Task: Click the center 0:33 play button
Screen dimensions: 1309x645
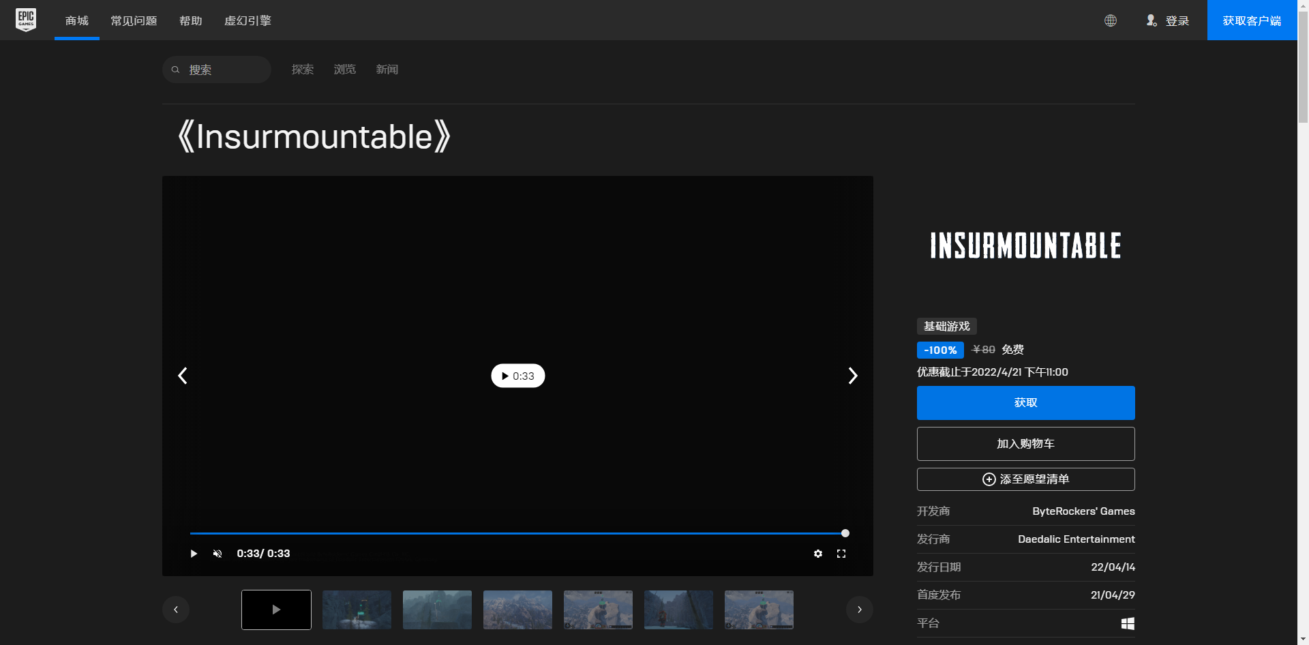Action: (517, 376)
